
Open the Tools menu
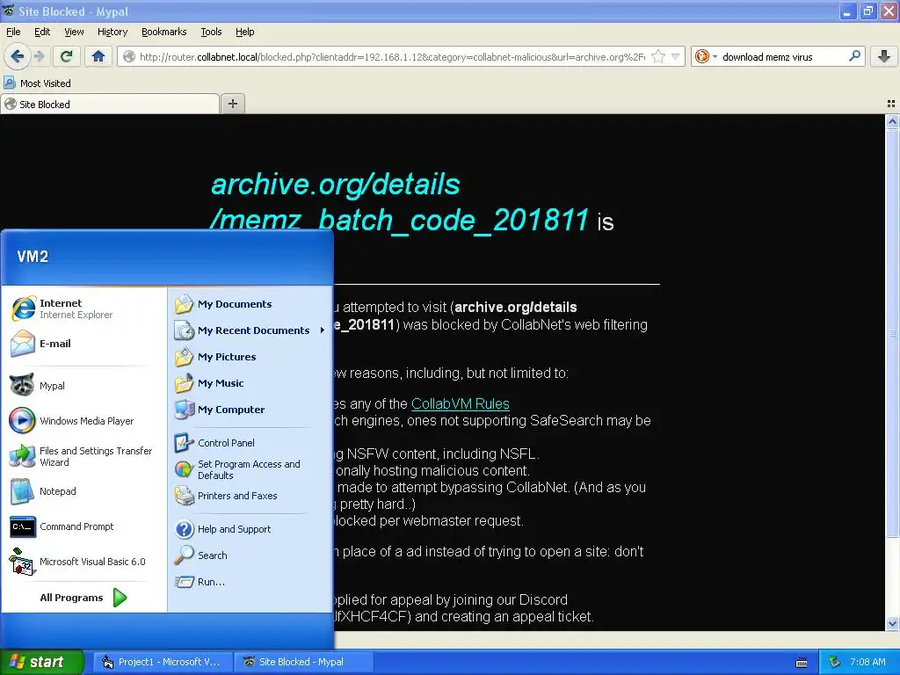point(211,32)
